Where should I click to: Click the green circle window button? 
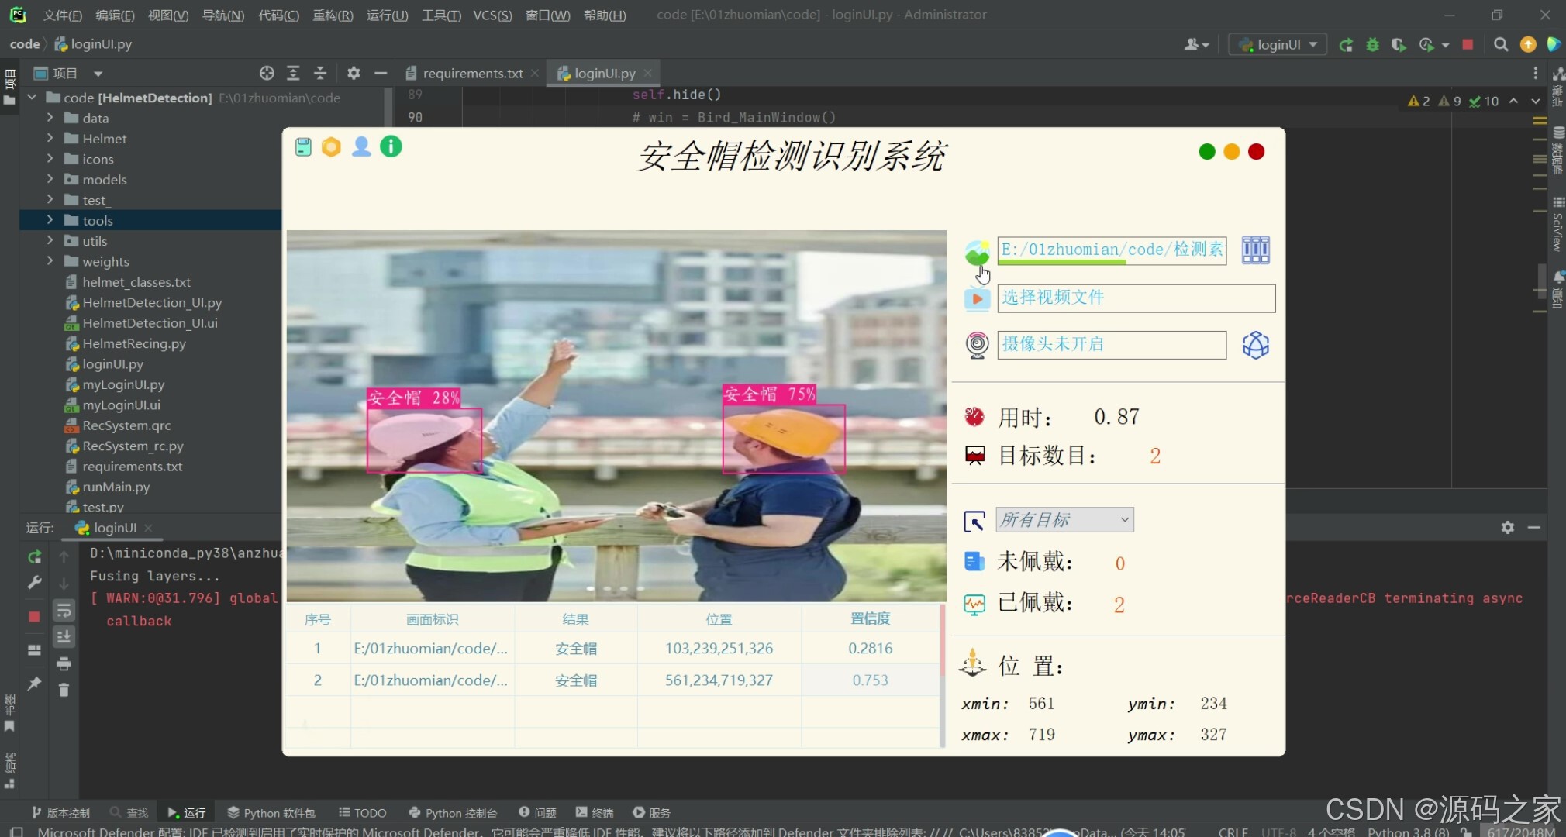point(1206,152)
